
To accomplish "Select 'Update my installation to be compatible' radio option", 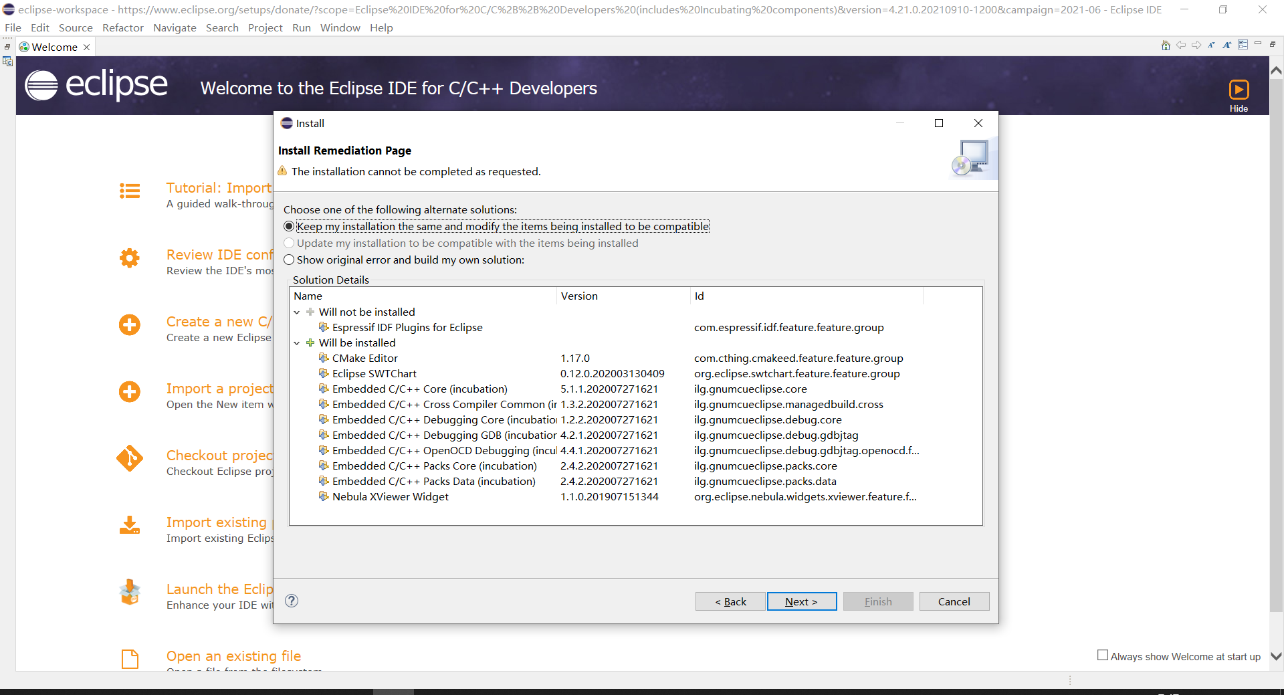I will [289, 243].
